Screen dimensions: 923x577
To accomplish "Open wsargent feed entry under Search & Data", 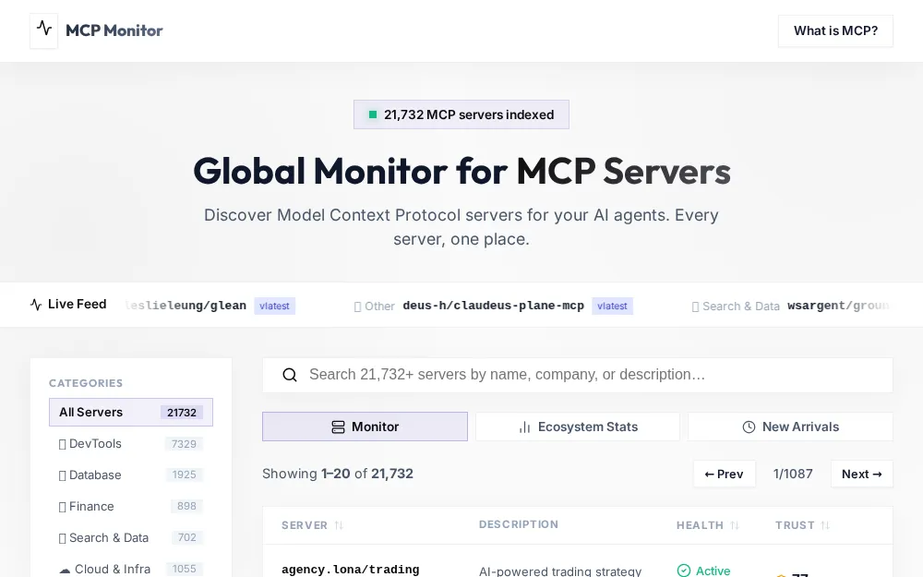I will point(838,306).
